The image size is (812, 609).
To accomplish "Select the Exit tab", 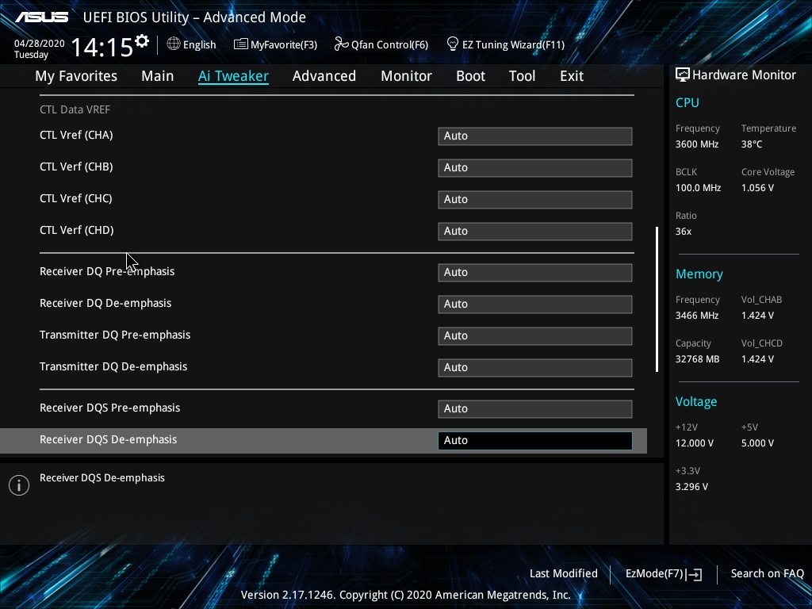I will click(x=572, y=76).
